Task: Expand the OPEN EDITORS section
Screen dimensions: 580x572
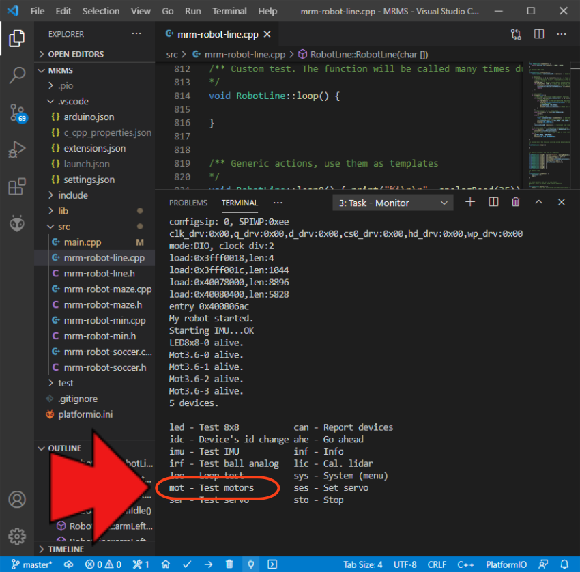Action: coord(76,54)
